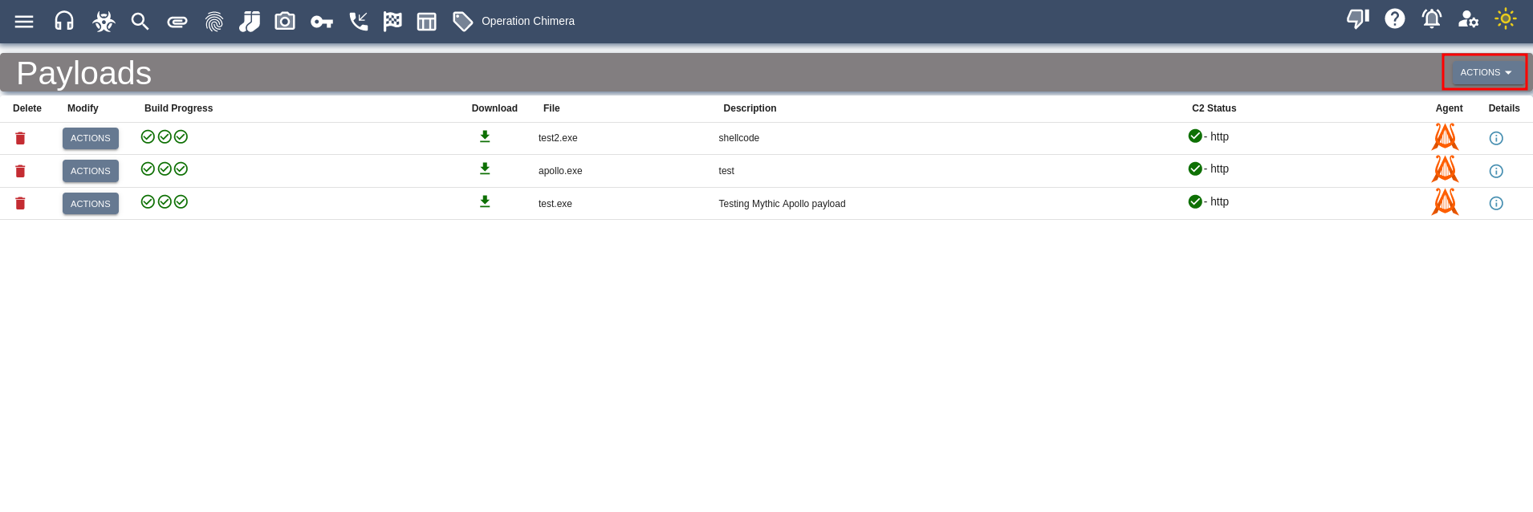Open user settings icon

pos(1469,18)
